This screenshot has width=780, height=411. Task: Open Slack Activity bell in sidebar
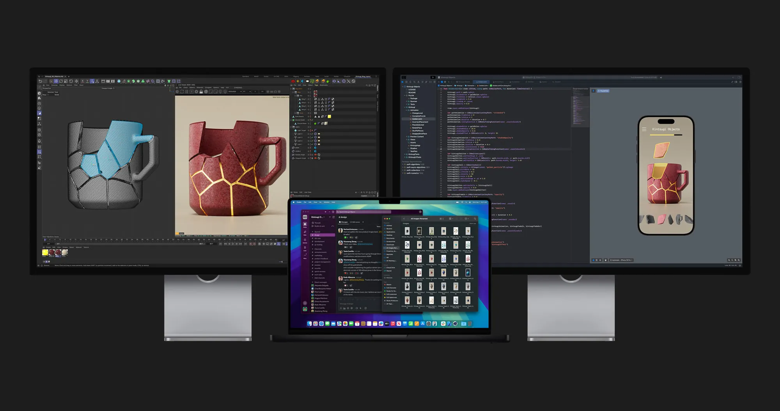(x=305, y=240)
